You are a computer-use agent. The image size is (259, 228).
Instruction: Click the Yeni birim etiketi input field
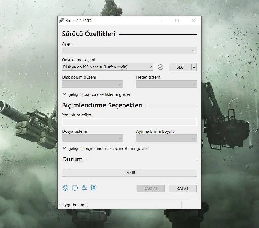[129, 122]
